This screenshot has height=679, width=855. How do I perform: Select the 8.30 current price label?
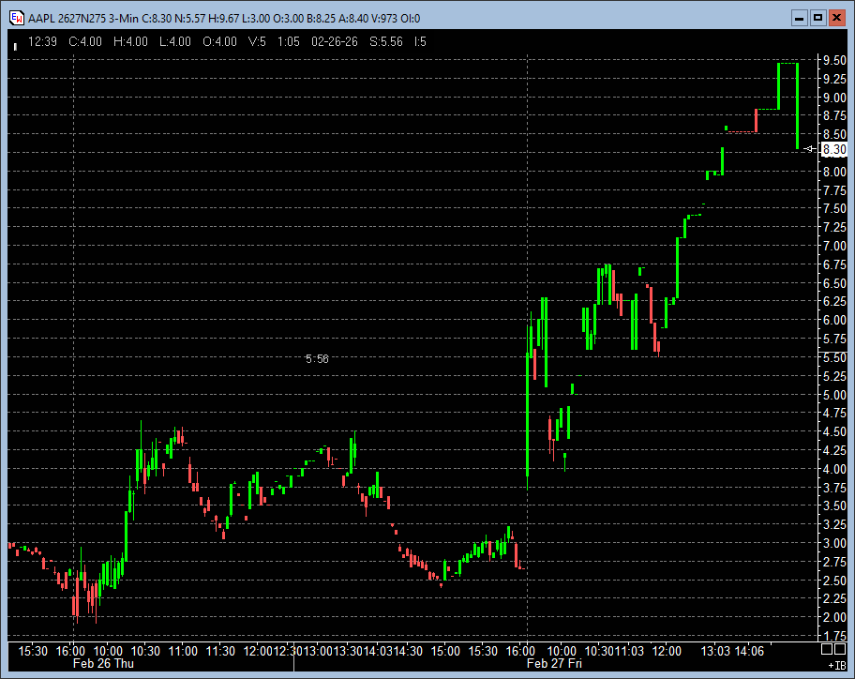(833, 149)
